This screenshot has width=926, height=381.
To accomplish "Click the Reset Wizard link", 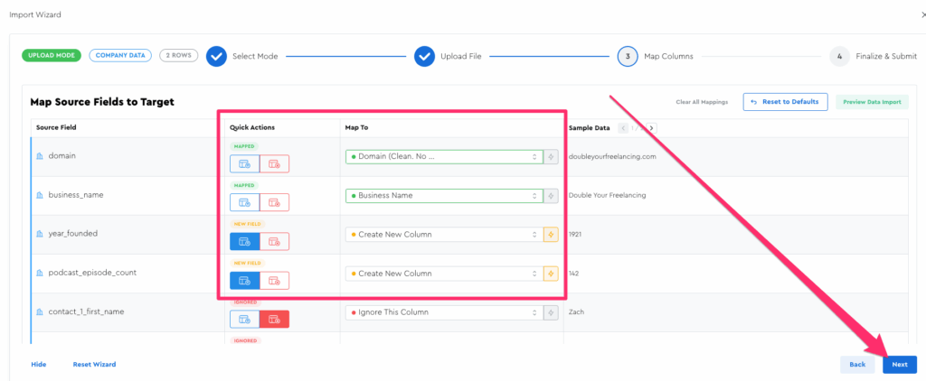I will pyautogui.click(x=94, y=365).
